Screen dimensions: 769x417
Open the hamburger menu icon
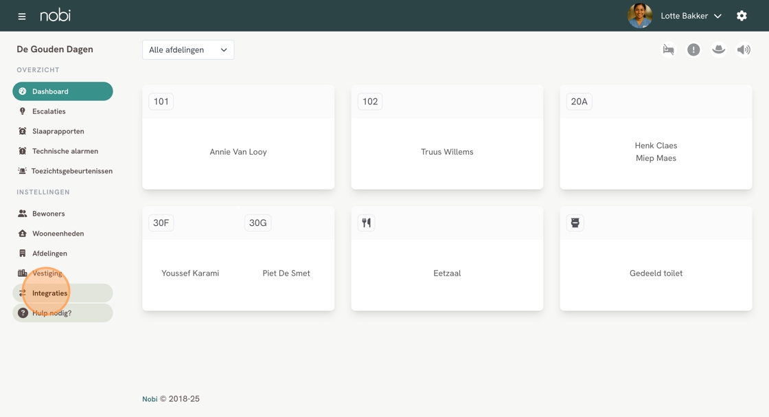click(x=22, y=16)
